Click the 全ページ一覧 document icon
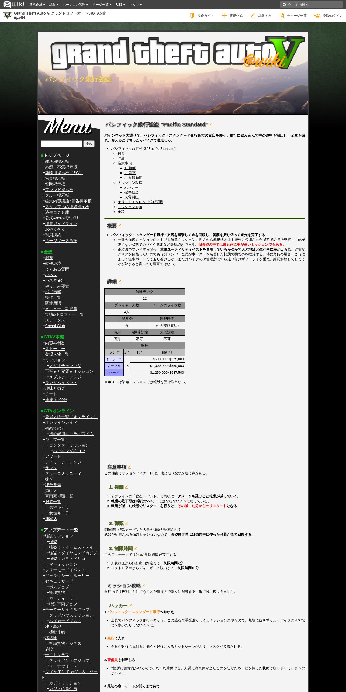 click(282, 16)
